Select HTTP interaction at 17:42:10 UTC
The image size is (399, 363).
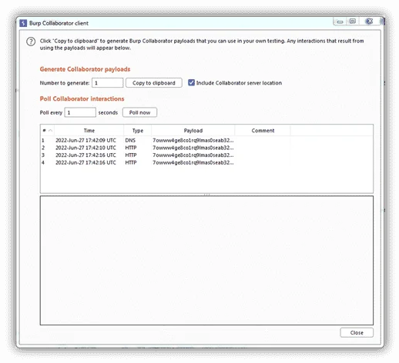click(x=206, y=148)
